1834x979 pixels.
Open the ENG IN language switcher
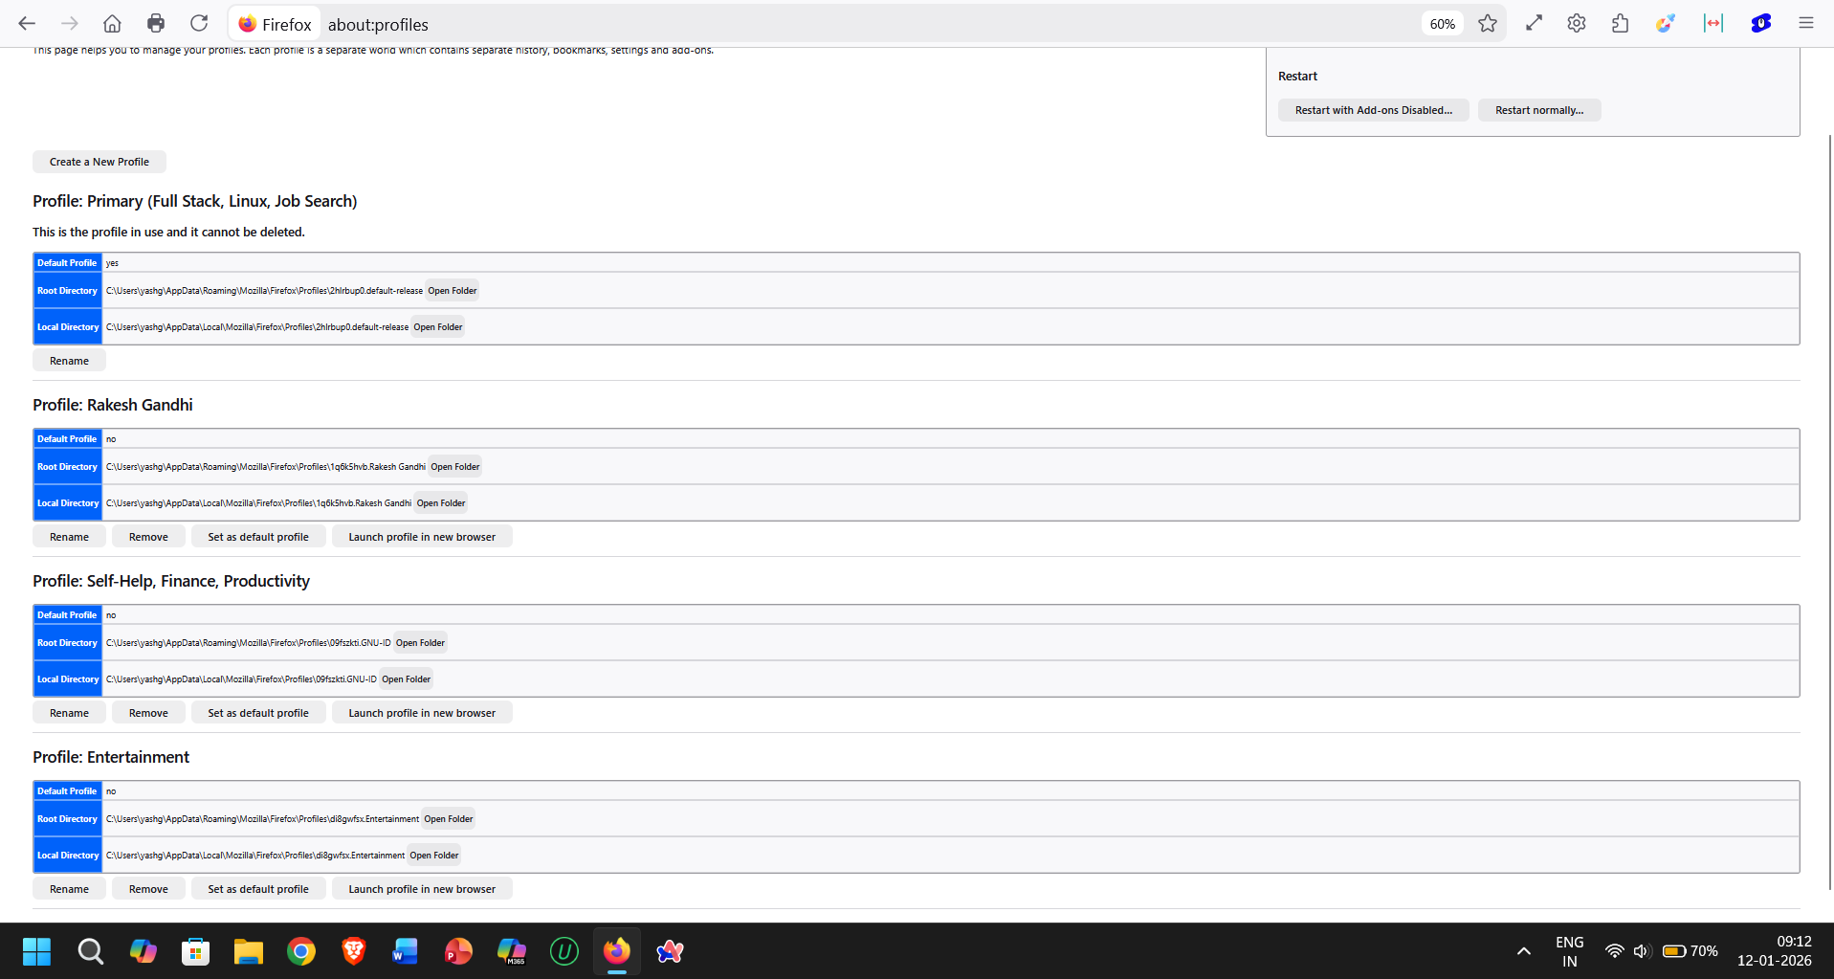pyautogui.click(x=1570, y=951)
